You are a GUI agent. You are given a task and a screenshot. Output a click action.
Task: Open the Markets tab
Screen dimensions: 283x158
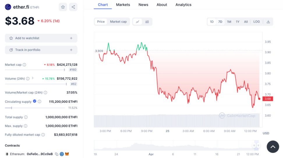click(x=123, y=5)
